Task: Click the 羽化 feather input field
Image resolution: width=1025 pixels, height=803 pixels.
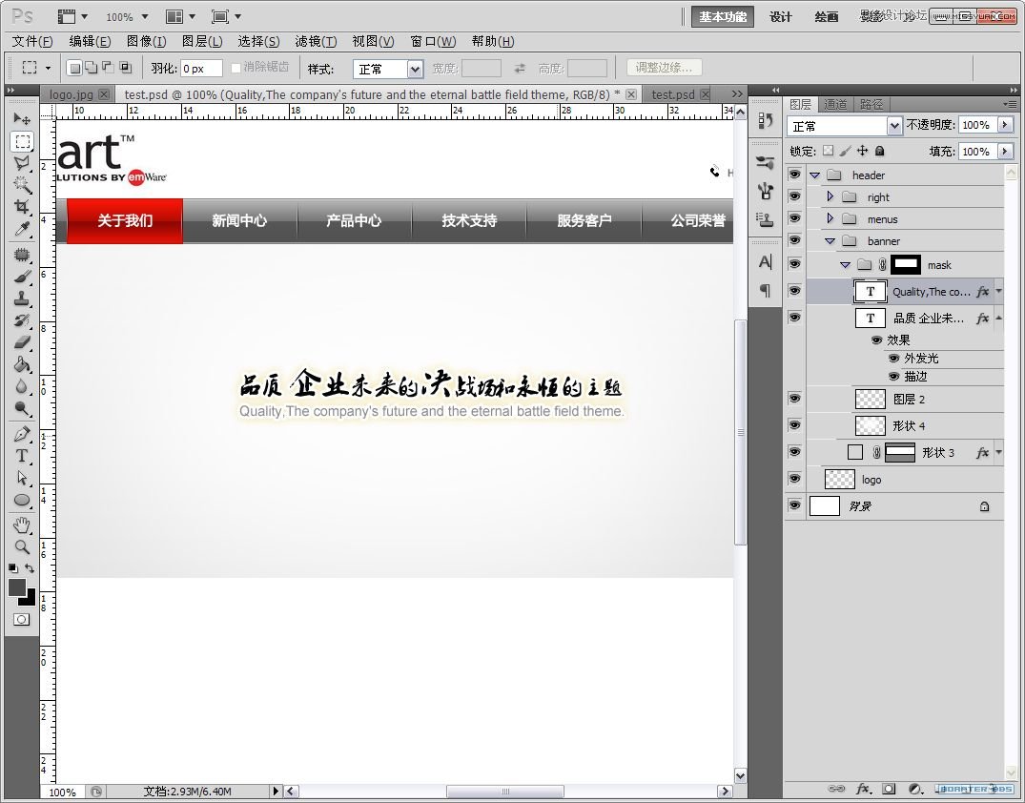Action: 200,69
